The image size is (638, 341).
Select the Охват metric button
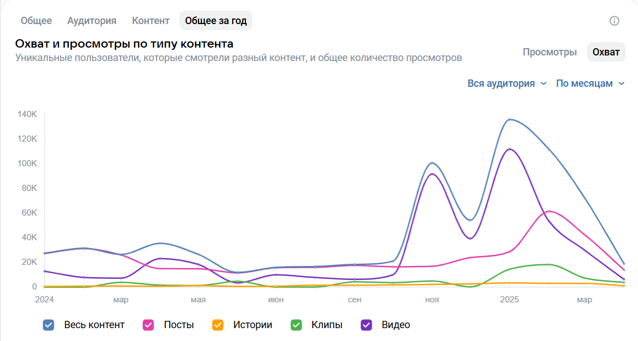[606, 52]
